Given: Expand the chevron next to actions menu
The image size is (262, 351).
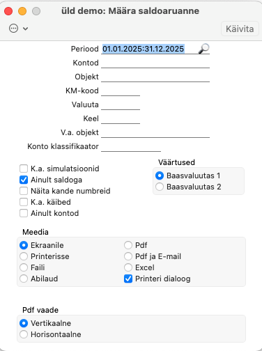Looking at the screenshot, I should coord(26,29).
